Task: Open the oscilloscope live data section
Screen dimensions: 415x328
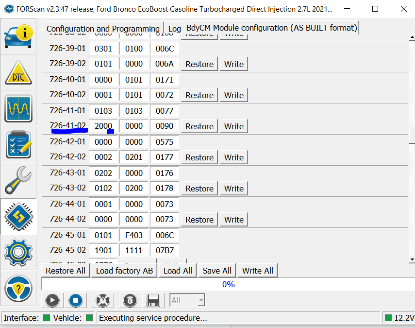Action: click(x=18, y=108)
